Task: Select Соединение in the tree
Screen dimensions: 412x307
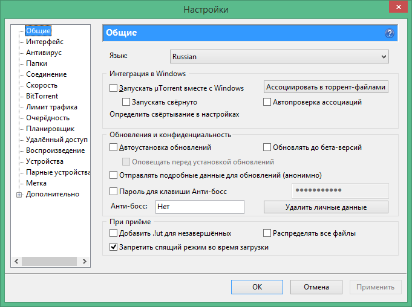Action: (46, 74)
